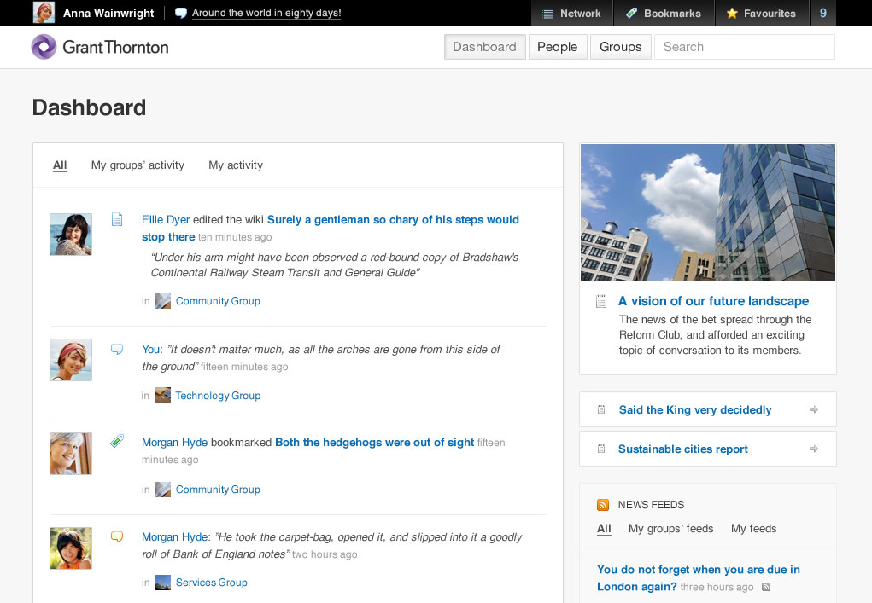Screen dimensions: 872x603
Task: Click the Grant Thornton logo
Action: 100,47
